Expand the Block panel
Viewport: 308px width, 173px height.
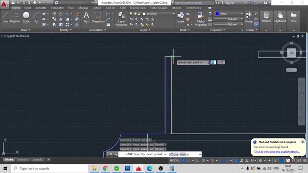tap(185, 30)
